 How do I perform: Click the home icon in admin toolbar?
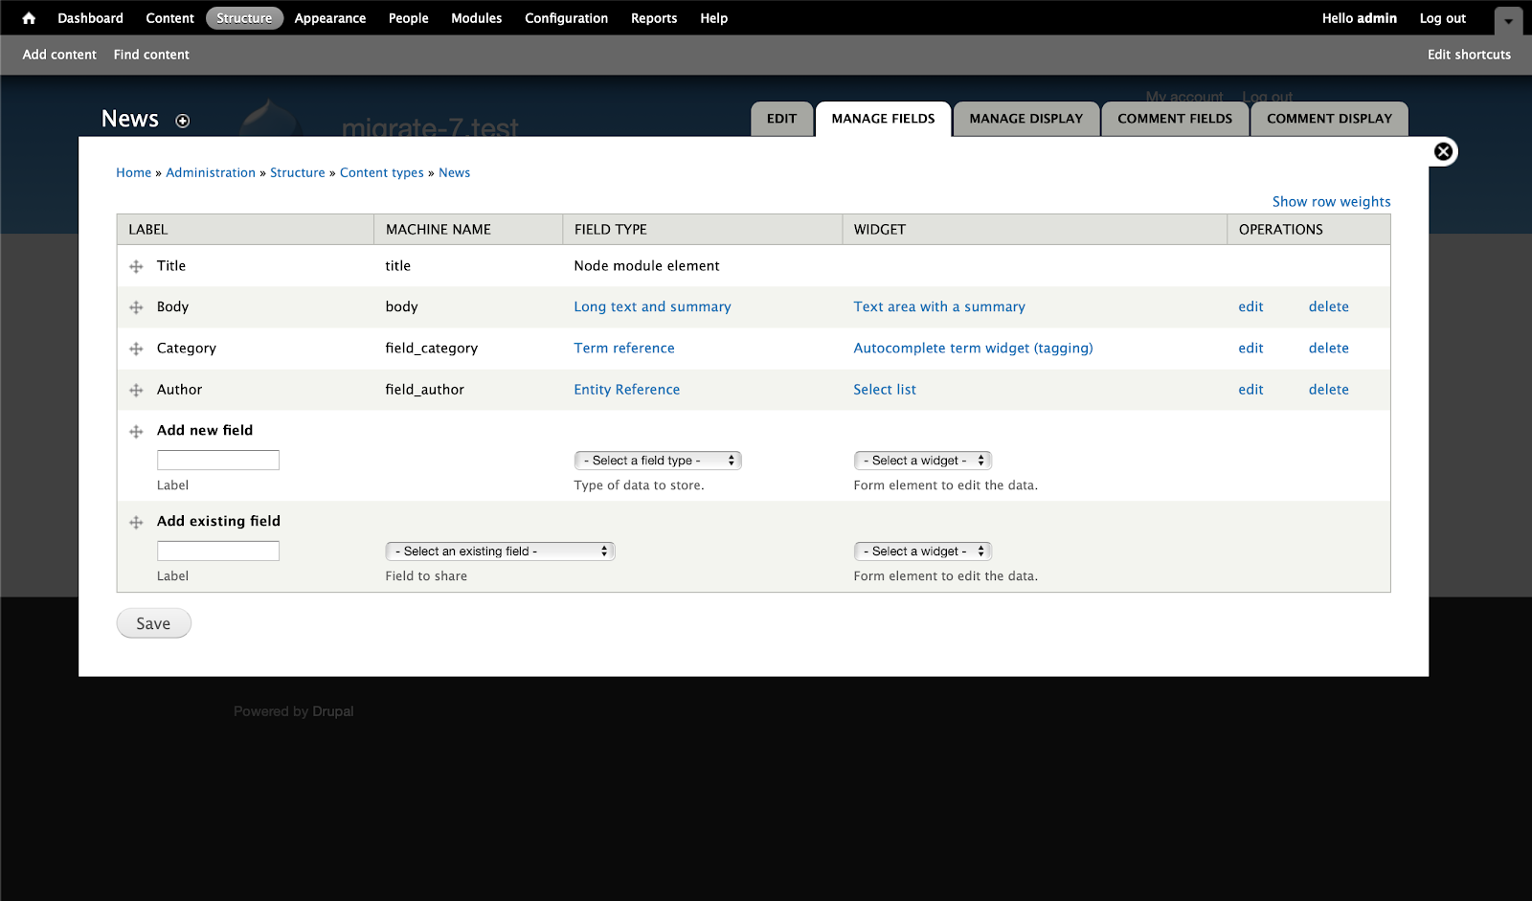click(27, 17)
